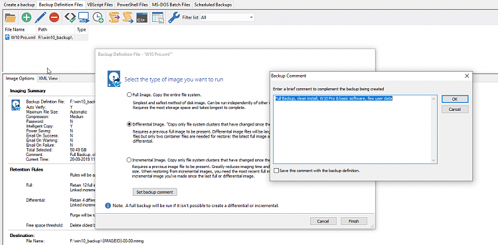Open the PowerShell Files tab
Screen dimensions: 498x245
[x=132, y=5]
